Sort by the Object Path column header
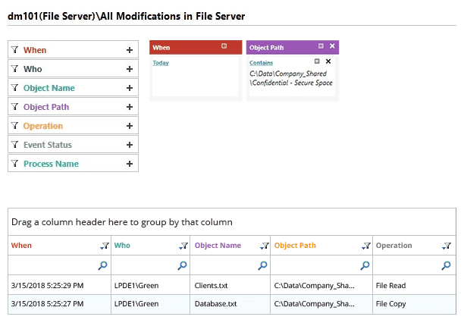The height and width of the screenshot is (326, 464). pos(295,246)
